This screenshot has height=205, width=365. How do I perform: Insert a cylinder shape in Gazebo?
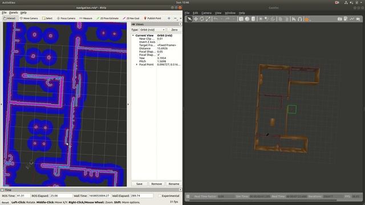point(253,19)
